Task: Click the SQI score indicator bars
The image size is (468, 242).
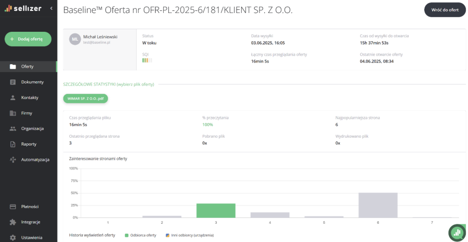Action: (x=147, y=60)
